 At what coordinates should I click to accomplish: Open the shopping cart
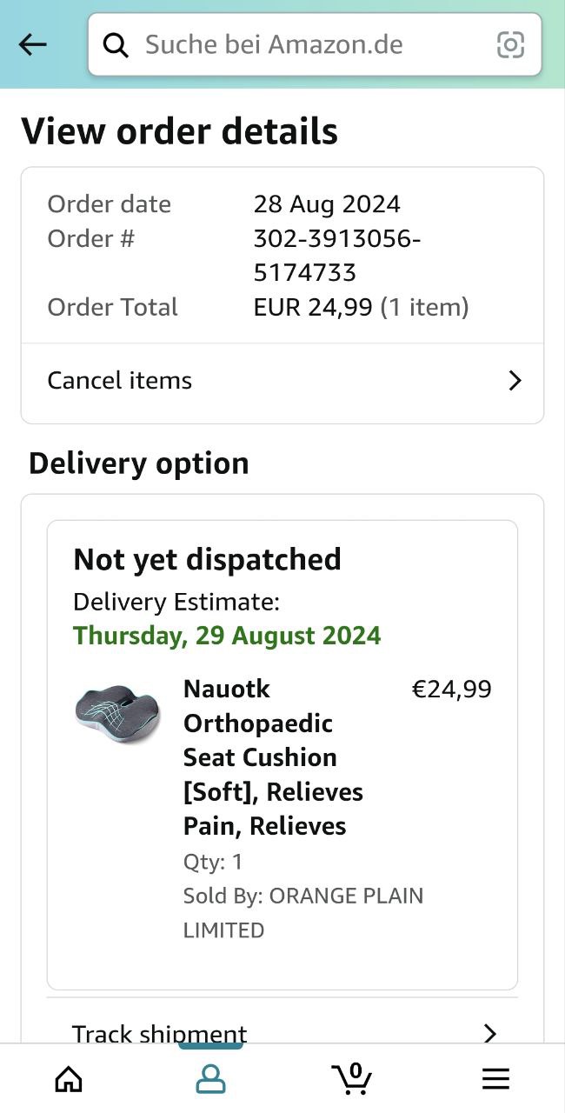pyautogui.click(x=352, y=1079)
